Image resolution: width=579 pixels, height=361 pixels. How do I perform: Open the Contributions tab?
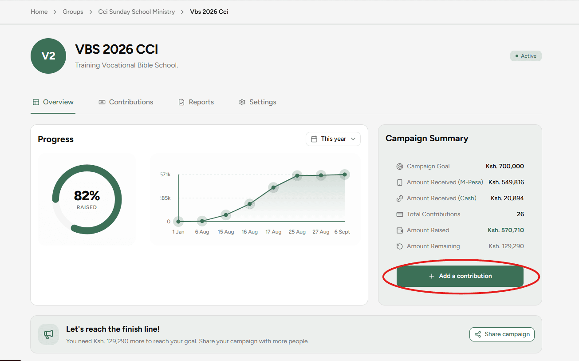[x=126, y=102]
